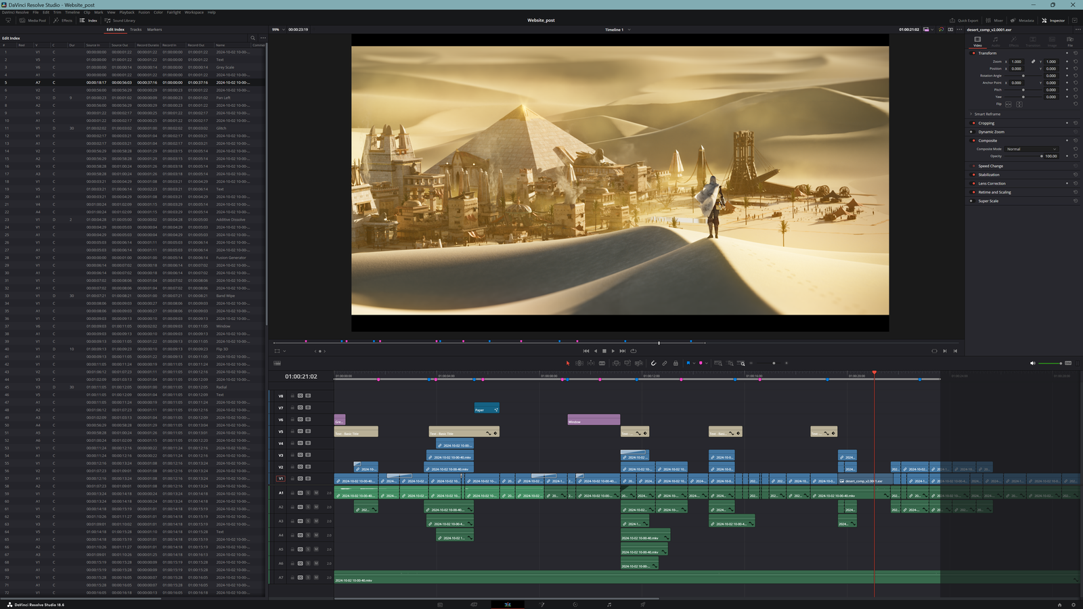Toggle the Index panel button
Screen dimensions: 1083x609
coord(89,20)
